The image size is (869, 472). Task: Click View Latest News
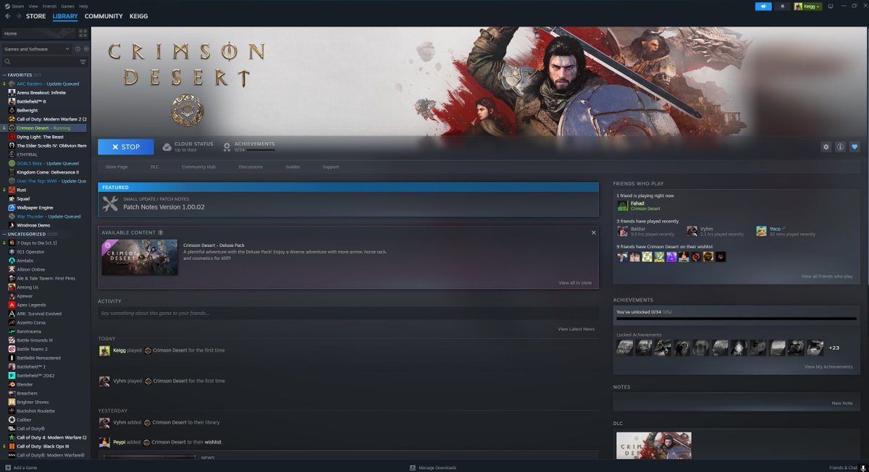[576, 329]
